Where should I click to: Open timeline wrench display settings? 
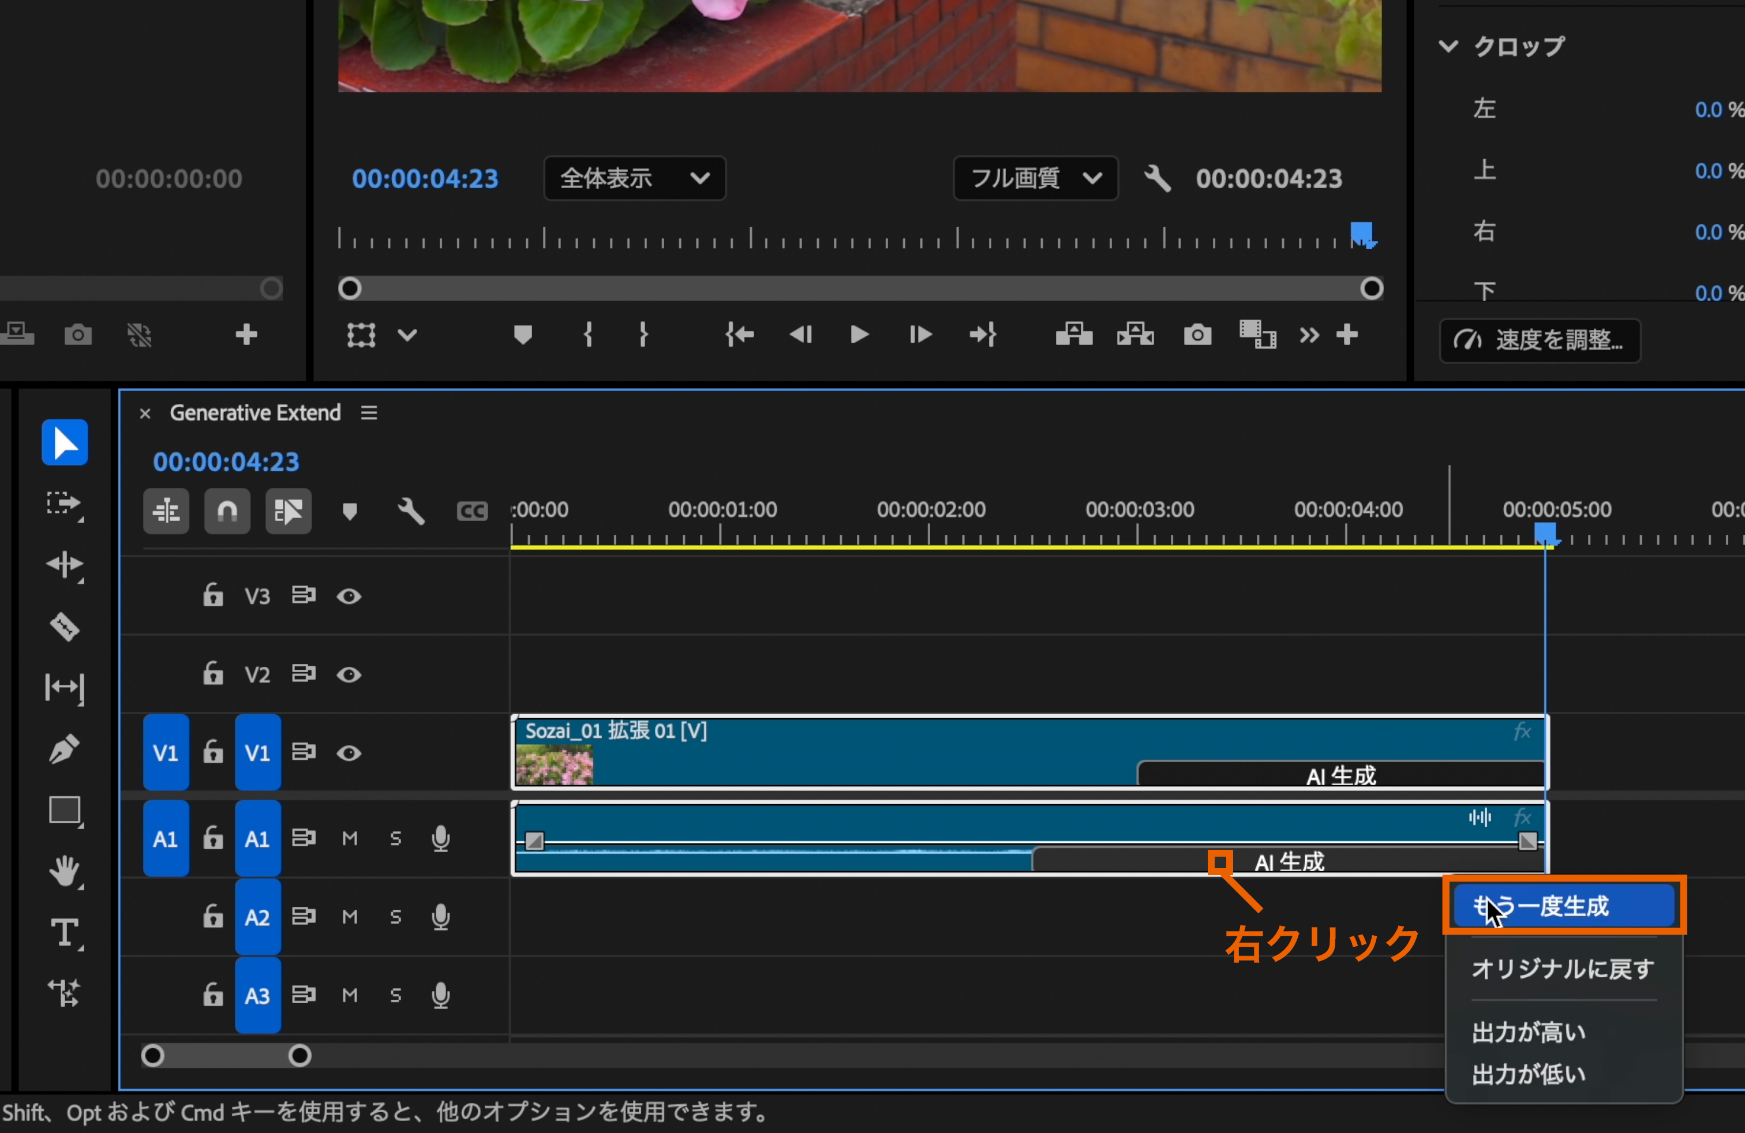[x=411, y=511]
